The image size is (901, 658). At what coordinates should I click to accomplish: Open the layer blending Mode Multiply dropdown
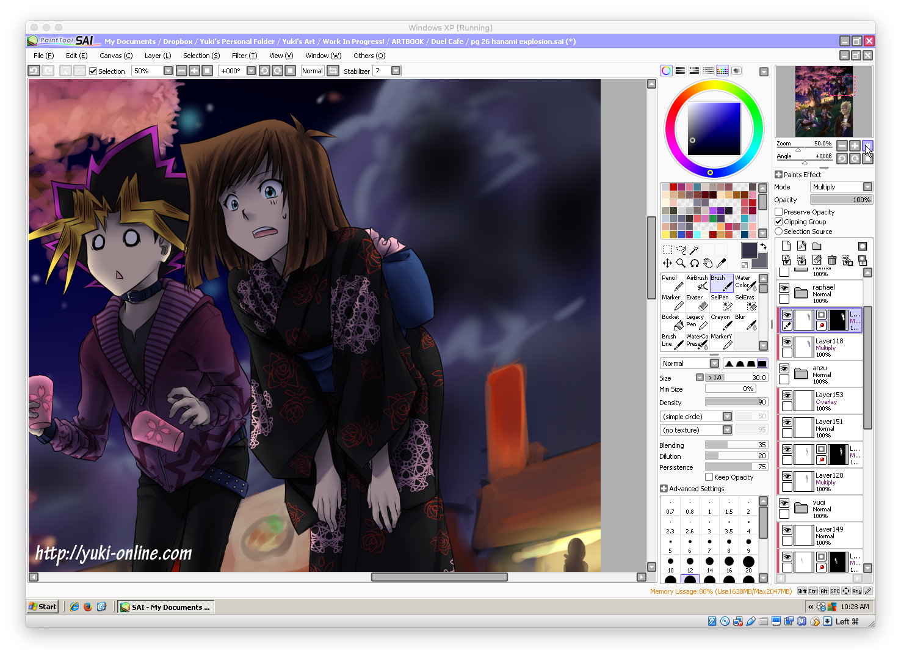point(867,187)
